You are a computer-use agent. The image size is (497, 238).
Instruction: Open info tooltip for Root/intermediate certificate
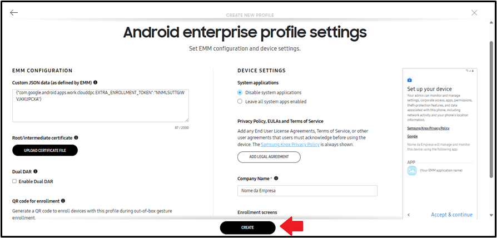(x=76, y=138)
